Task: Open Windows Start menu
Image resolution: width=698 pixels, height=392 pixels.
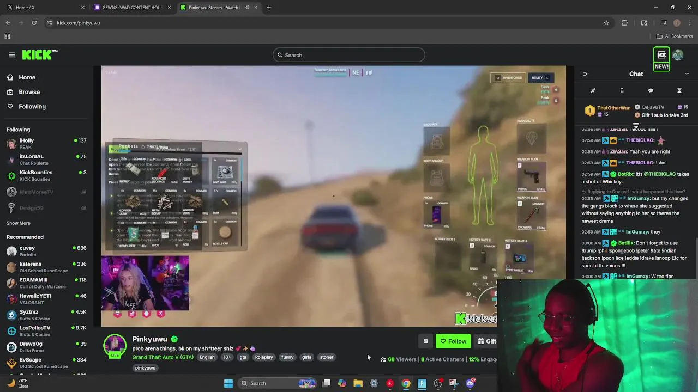Action: 228,383
